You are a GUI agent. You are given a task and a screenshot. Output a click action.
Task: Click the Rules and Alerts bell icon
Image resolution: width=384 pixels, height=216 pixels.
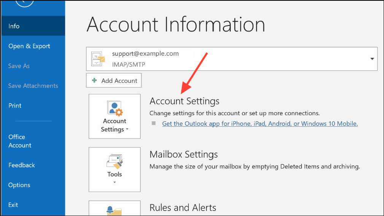[114, 211]
